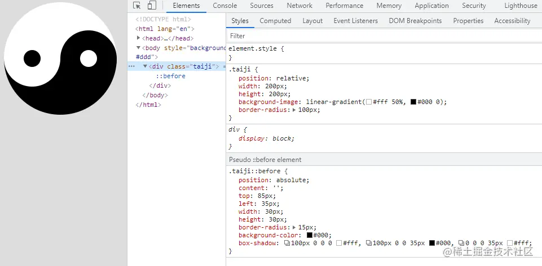Select the ::before pseudo element node

click(x=171, y=76)
